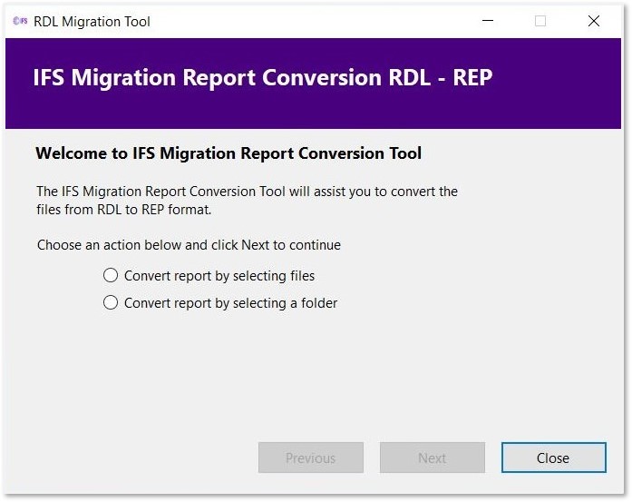
Task: Click the Close button at the bottom right
Action: click(553, 458)
